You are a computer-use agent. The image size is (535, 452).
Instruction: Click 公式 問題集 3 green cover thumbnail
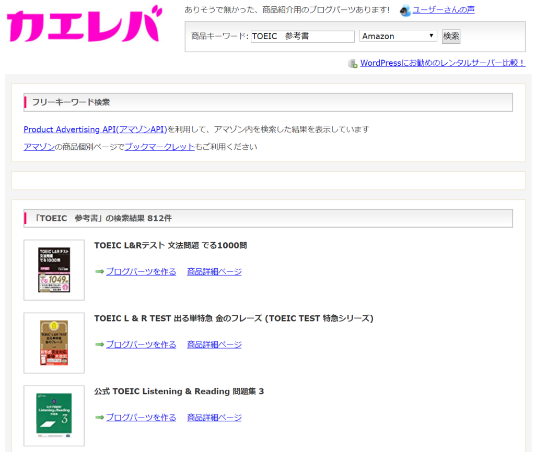click(54, 416)
